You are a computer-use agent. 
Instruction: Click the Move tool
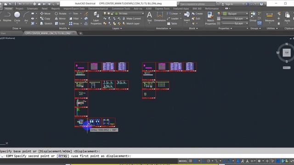click(x=45, y=13)
